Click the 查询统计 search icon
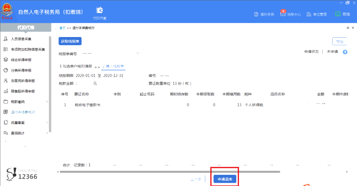This screenshot has height=186, width=357. 6,133
